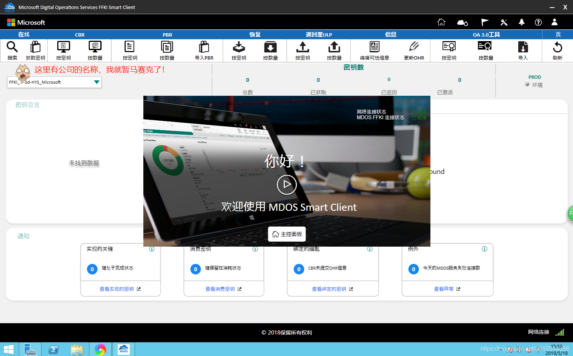Select the 在线 ribbon group tab
This screenshot has height=356, width=573.
click(24, 35)
